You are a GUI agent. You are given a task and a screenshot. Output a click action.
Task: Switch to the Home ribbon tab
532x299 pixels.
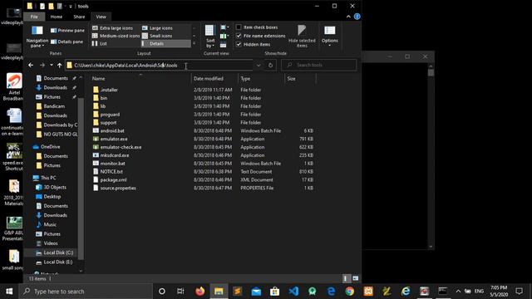point(57,17)
